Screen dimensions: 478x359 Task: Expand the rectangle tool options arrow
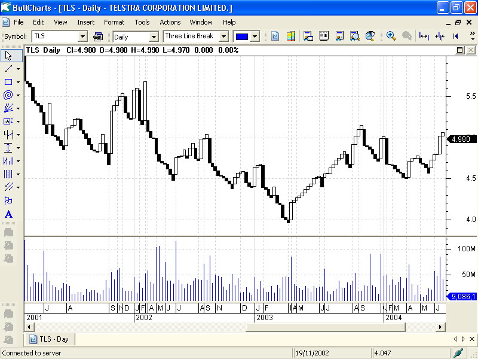coord(19,82)
